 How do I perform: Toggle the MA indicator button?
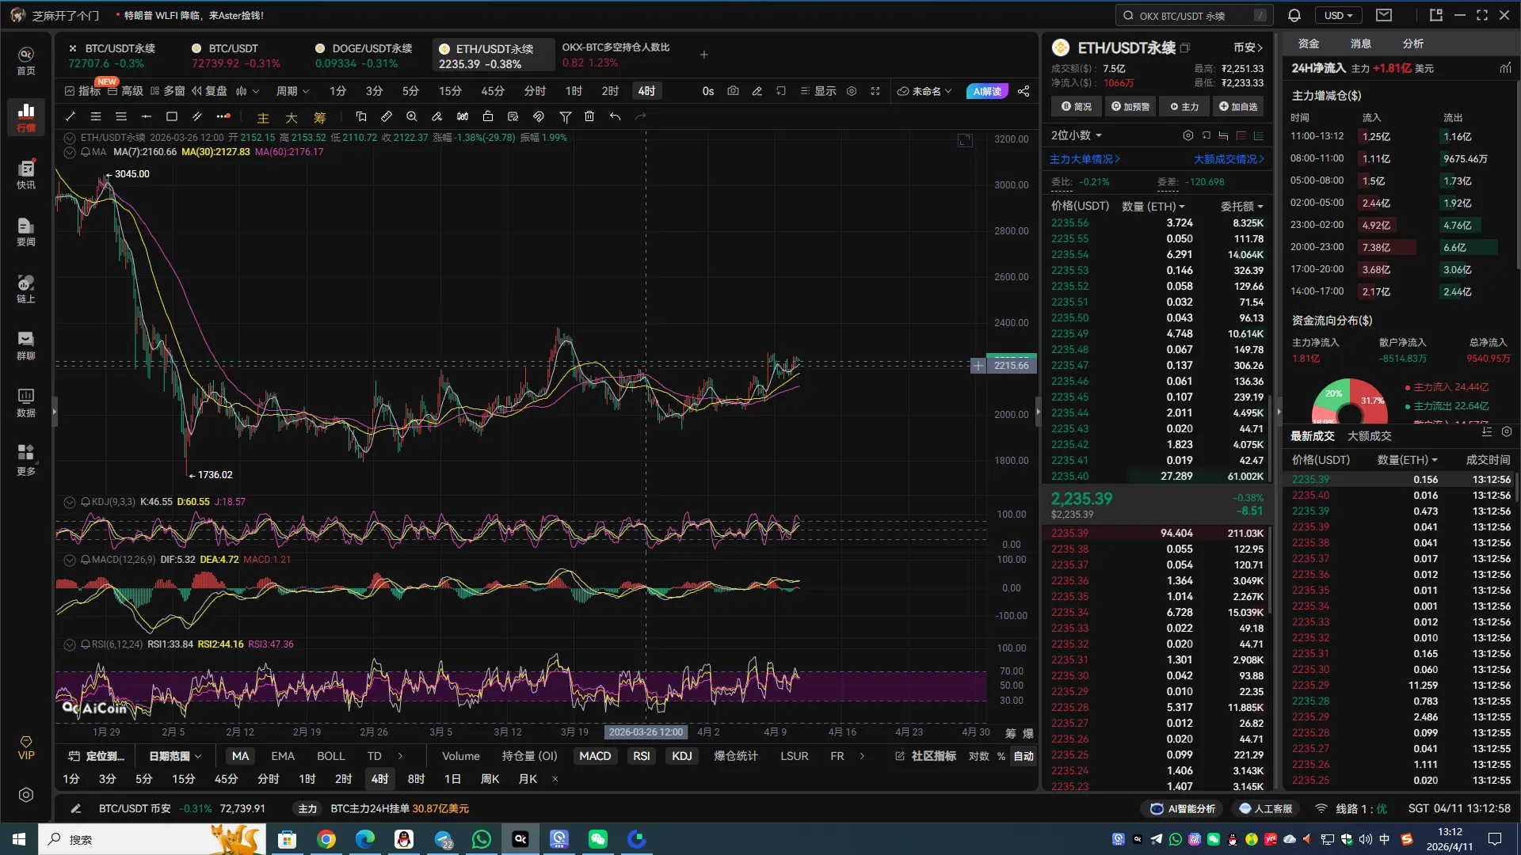coord(240,756)
